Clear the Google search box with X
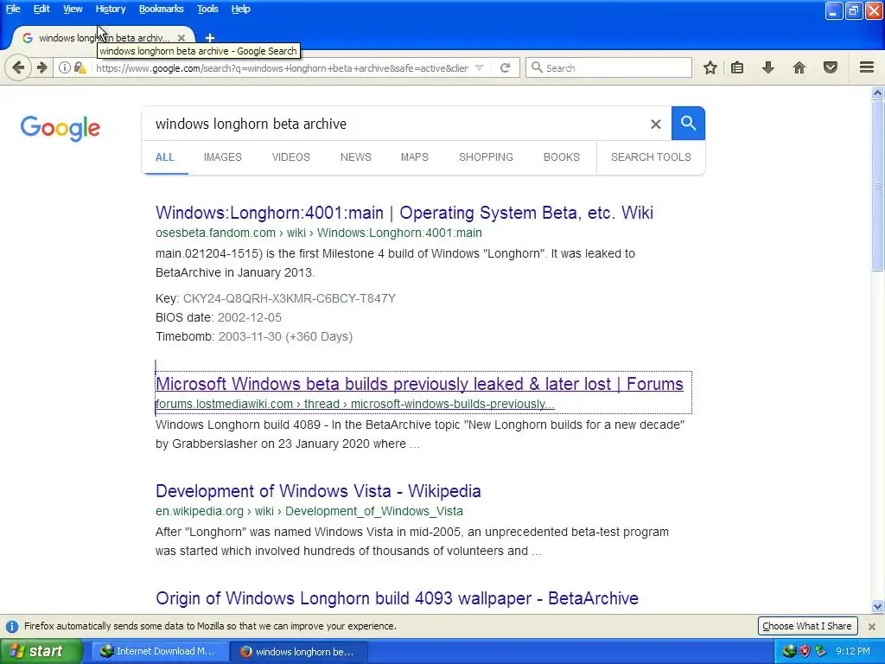Screen dimensions: 885x664 655,124
